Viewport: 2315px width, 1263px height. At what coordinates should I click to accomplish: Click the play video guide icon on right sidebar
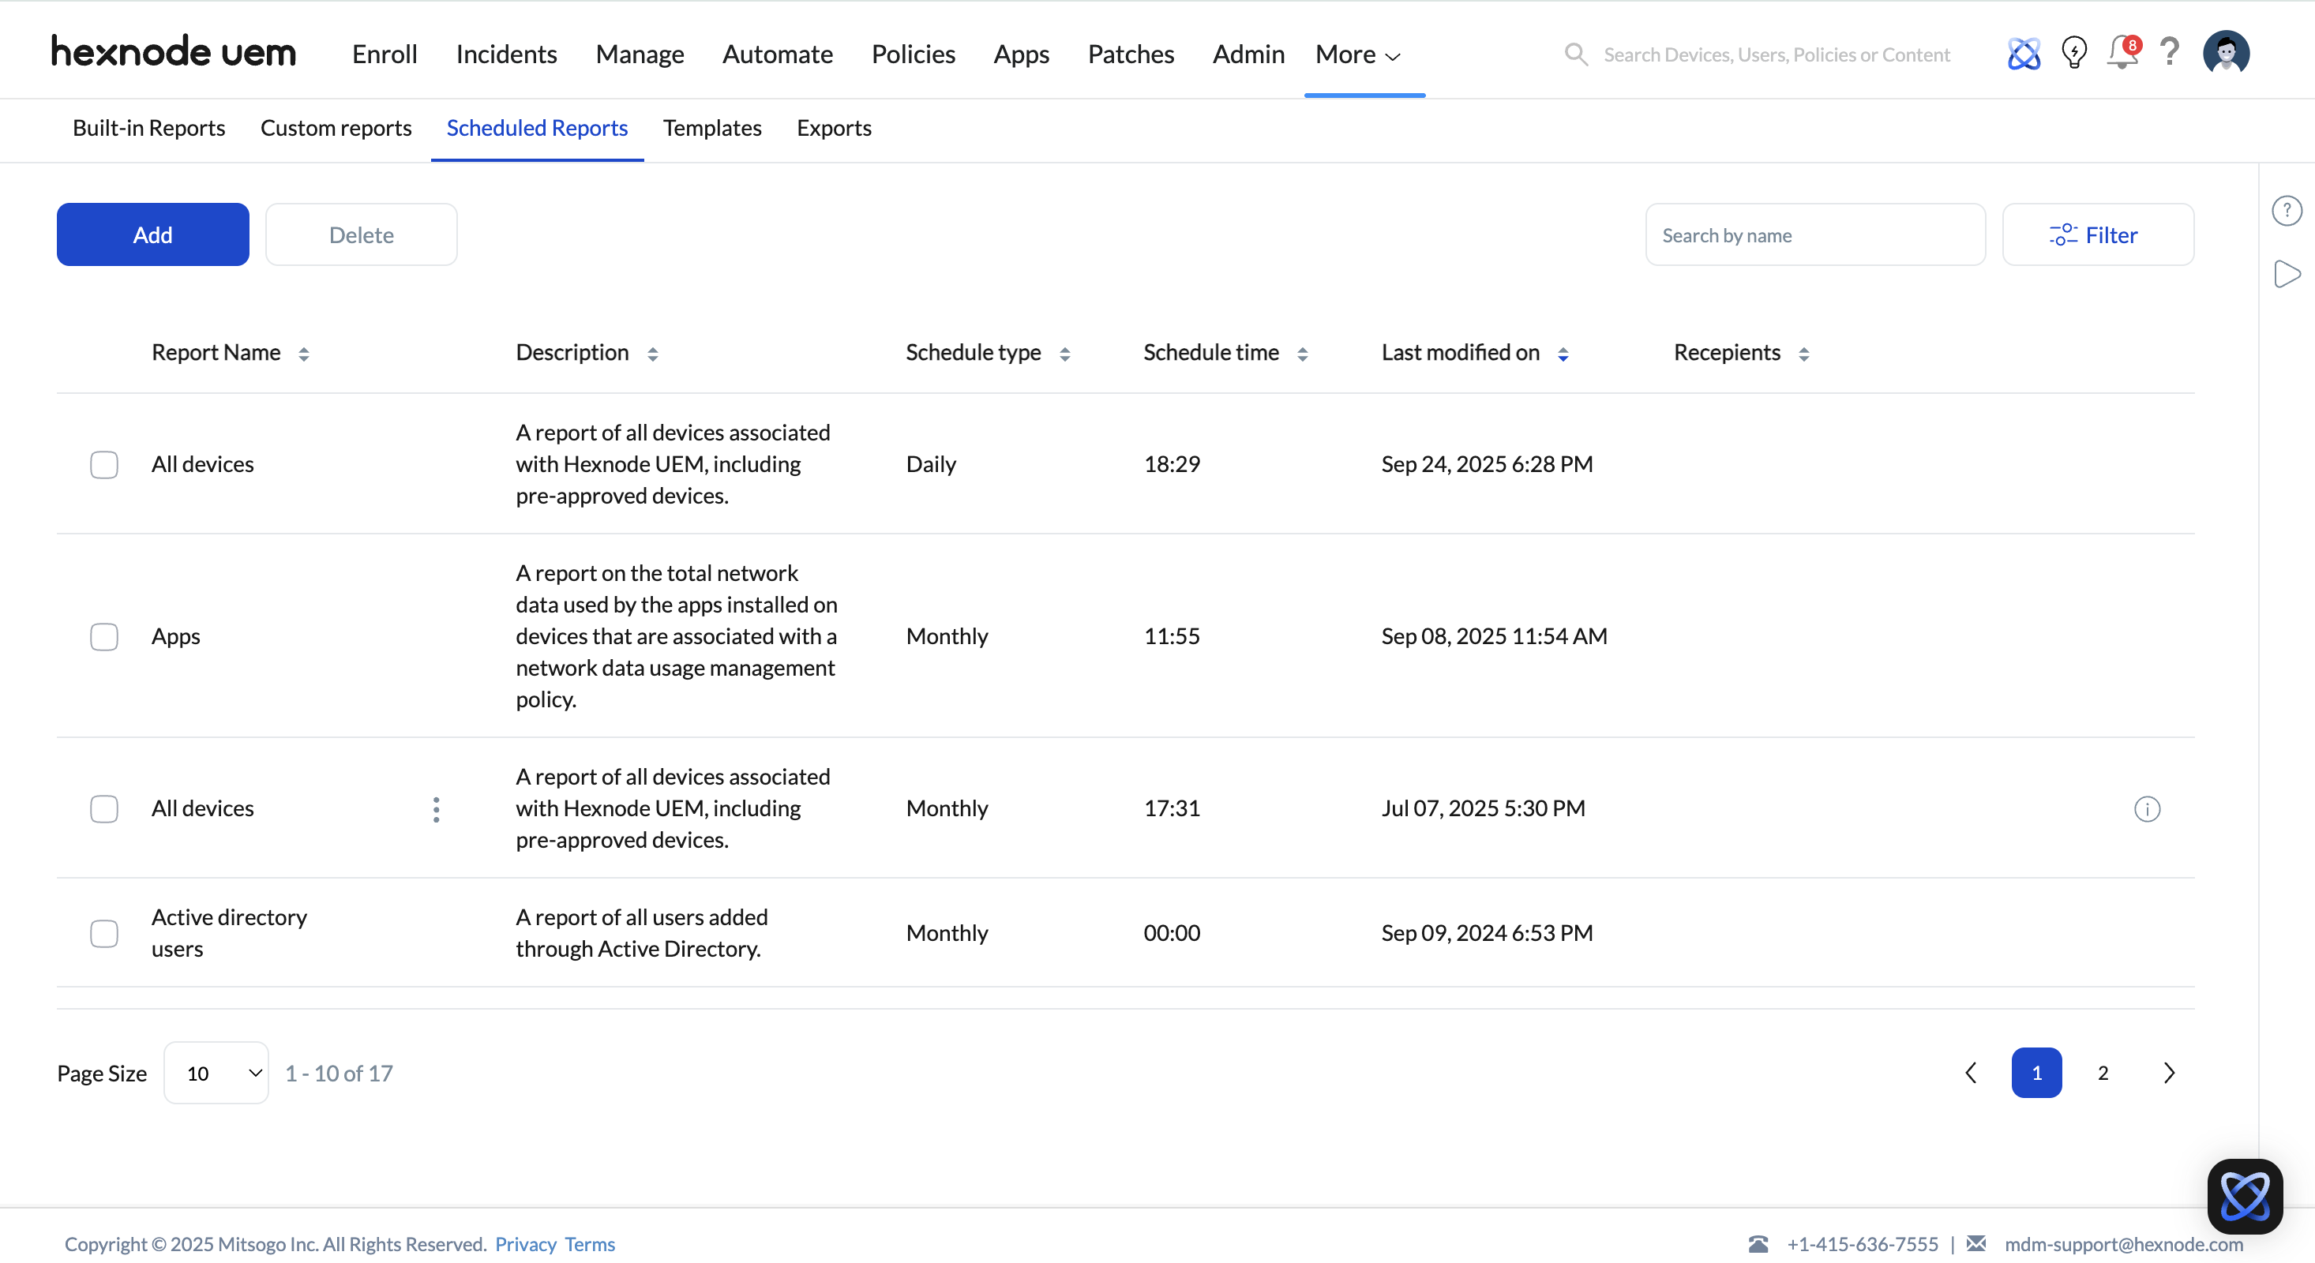pos(2287,274)
